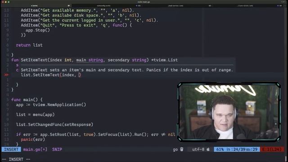Click the app.Stop() call
This screenshot has height=162, width=288.
click(x=38, y=30)
